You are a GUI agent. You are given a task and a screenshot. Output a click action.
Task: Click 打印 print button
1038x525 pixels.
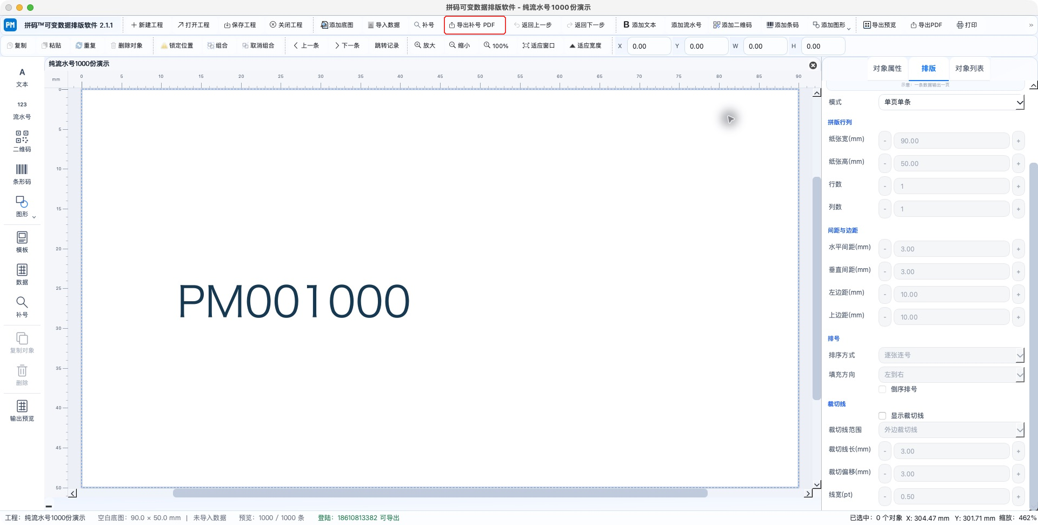pos(967,25)
